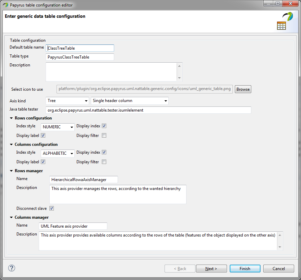Click the Columns manager Name field

pyautogui.click(x=73, y=226)
